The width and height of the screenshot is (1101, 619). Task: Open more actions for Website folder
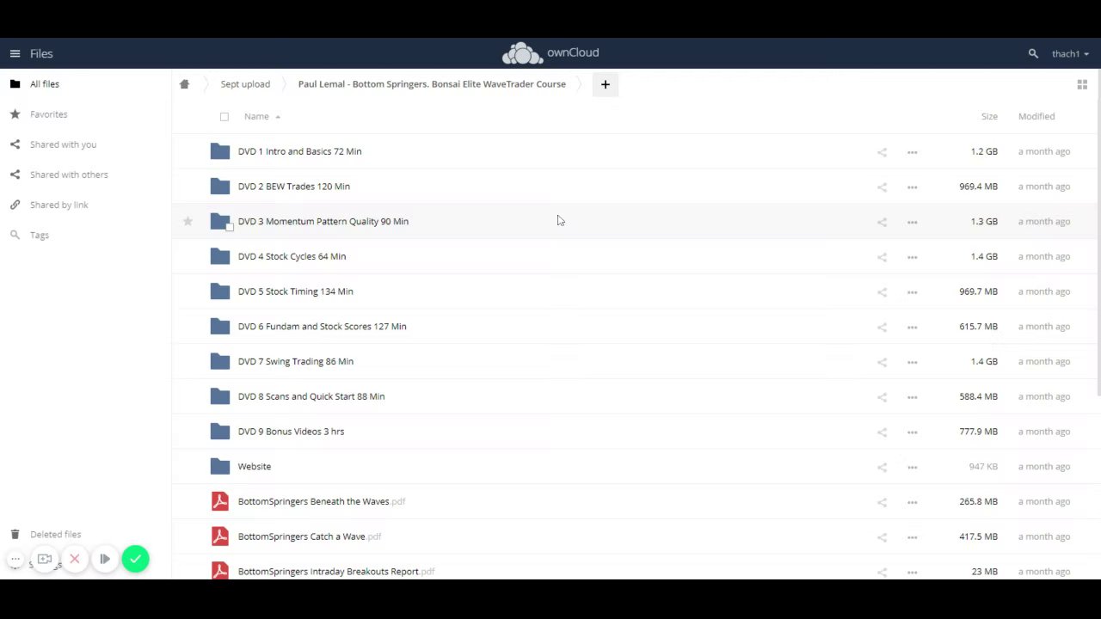912,467
